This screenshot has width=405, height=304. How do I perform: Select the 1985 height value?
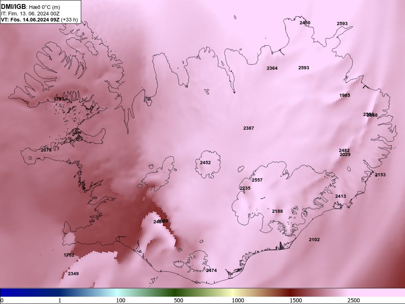345,95
